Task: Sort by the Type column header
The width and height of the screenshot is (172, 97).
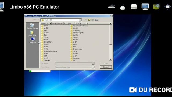Action: tap(70, 23)
